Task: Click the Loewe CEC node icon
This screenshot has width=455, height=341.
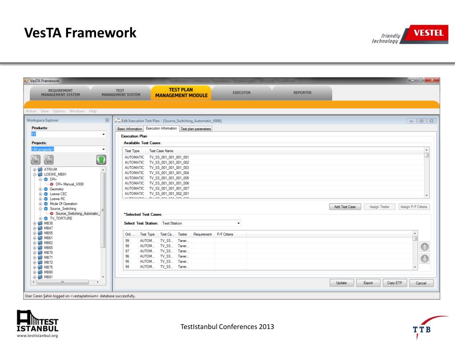Action: [x=46, y=194]
